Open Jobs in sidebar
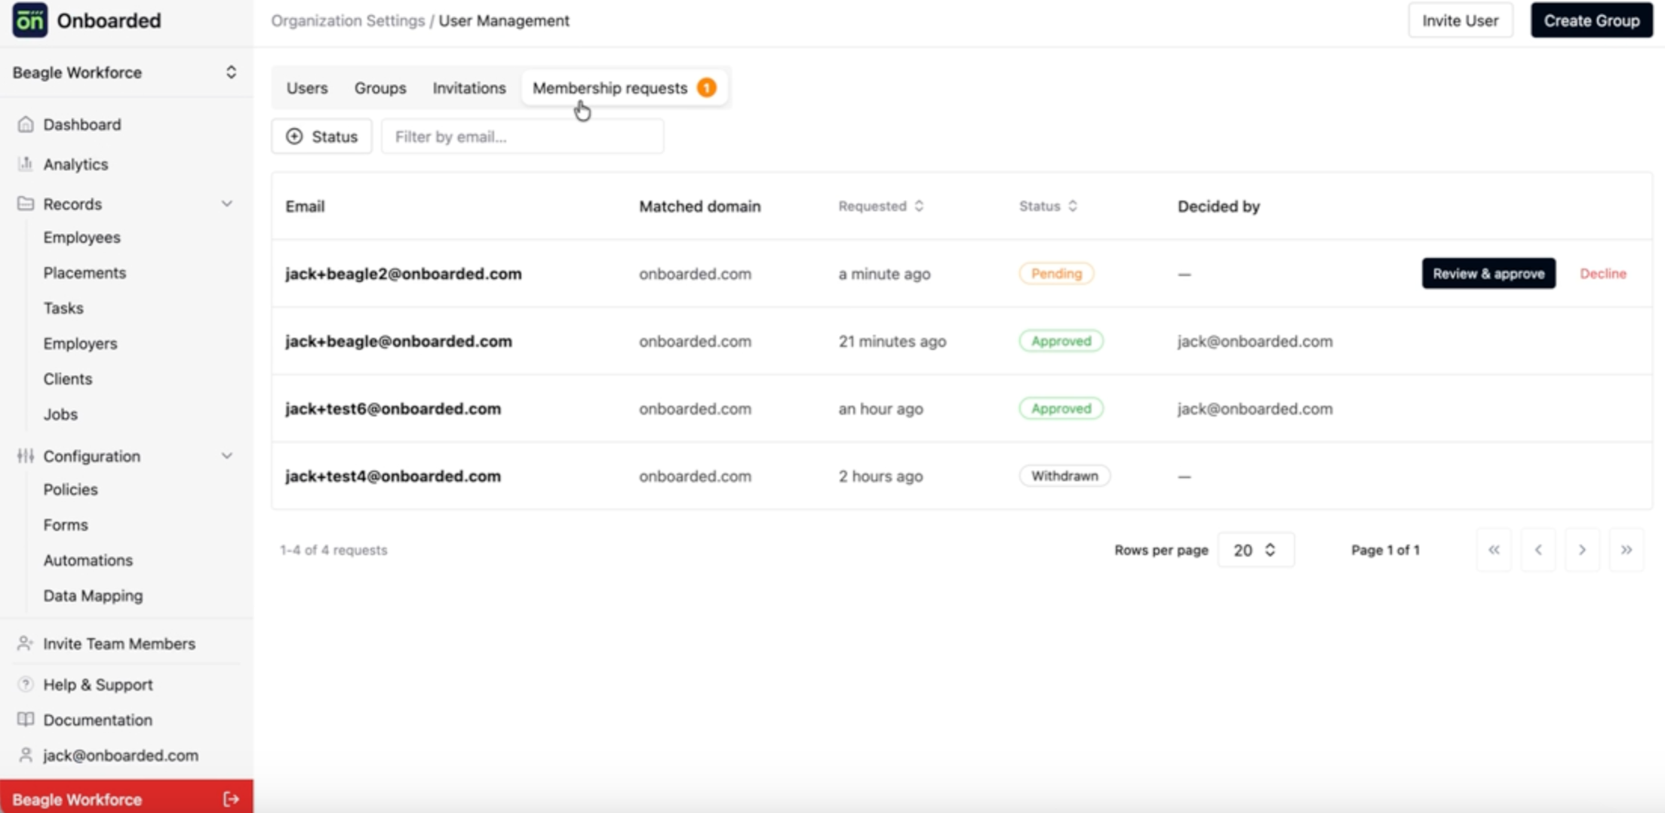 pos(60,414)
